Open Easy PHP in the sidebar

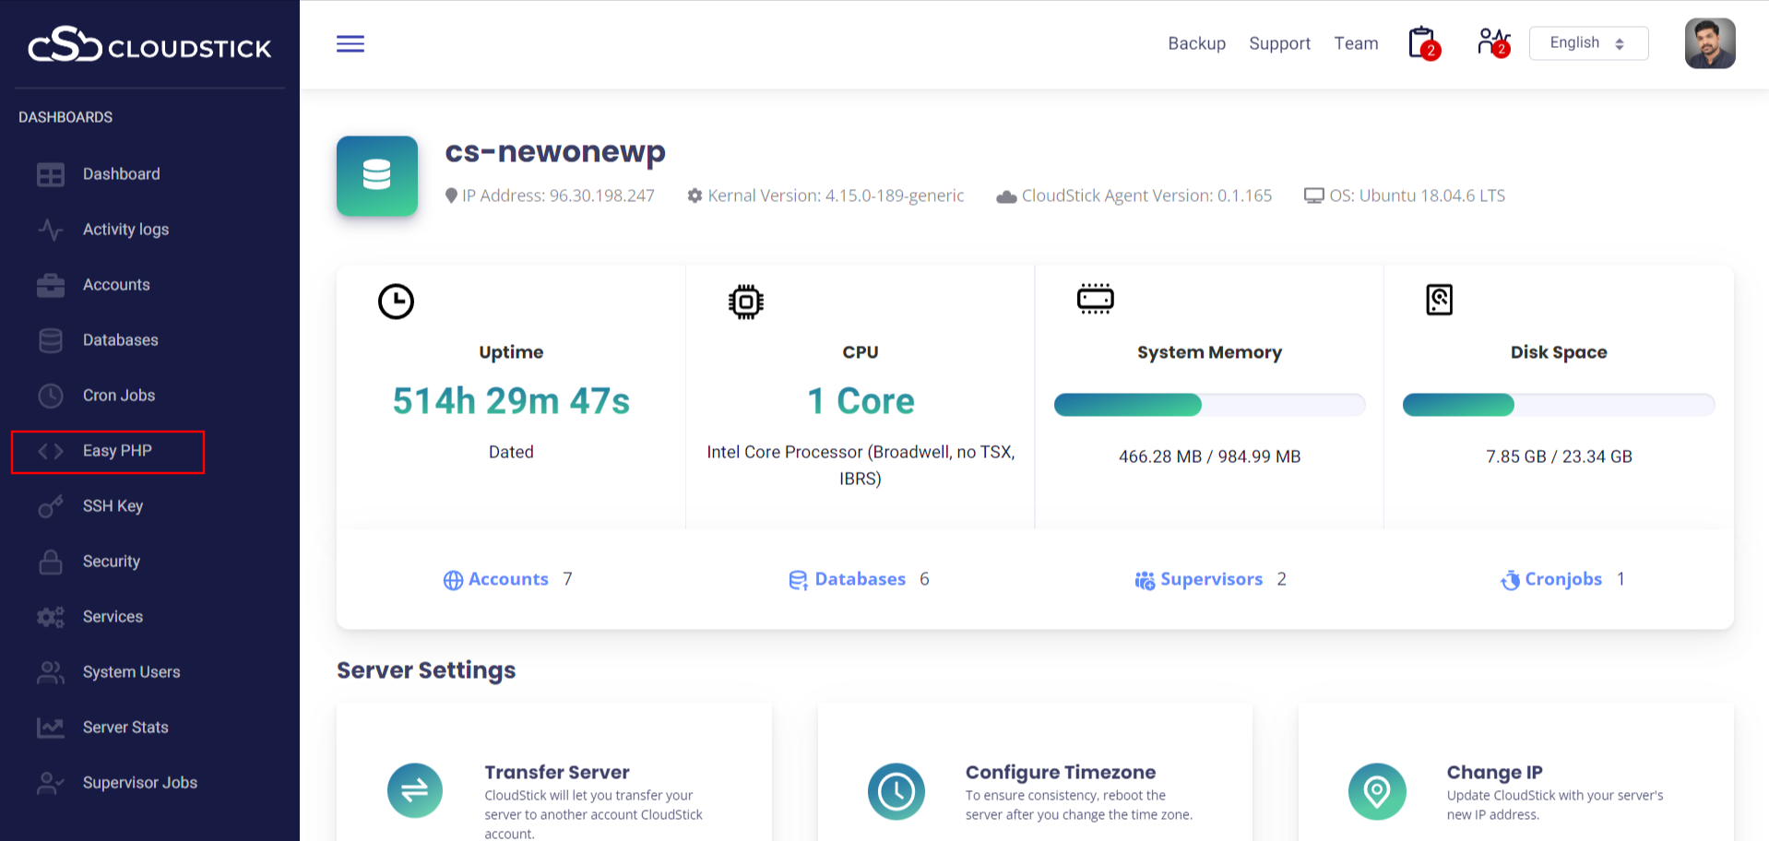point(117,451)
